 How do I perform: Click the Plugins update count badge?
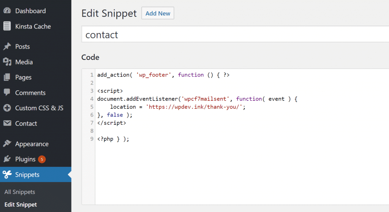pyautogui.click(x=42, y=159)
